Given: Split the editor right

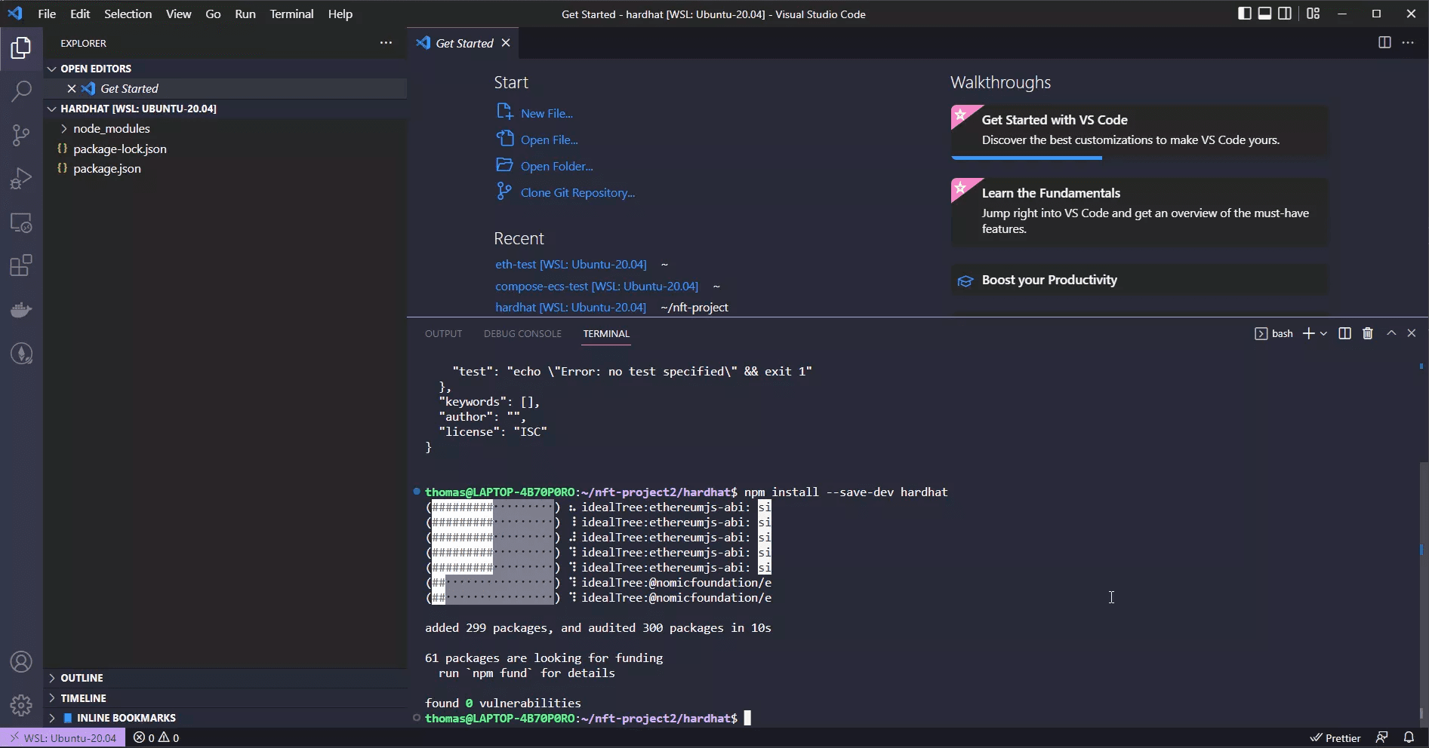Looking at the screenshot, I should tap(1384, 43).
